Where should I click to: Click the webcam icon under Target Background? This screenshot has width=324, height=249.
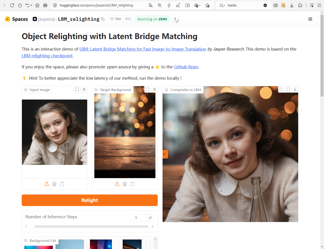tap(125, 184)
